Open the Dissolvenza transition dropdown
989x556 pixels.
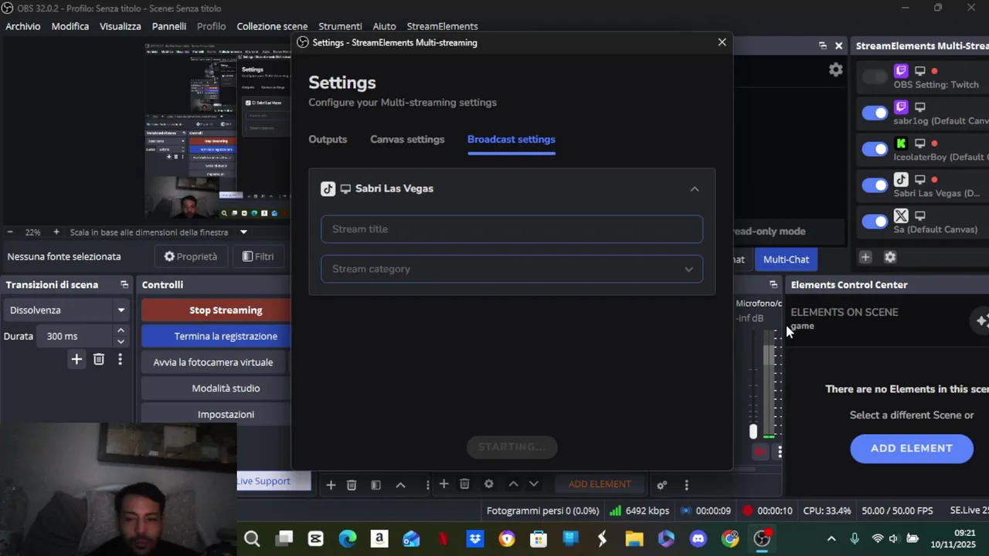pyautogui.click(x=66, y=310)
